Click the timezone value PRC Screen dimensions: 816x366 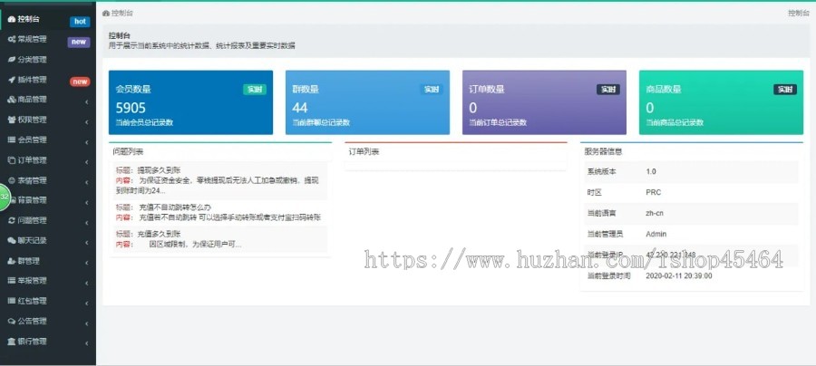(x=654, y=192)
